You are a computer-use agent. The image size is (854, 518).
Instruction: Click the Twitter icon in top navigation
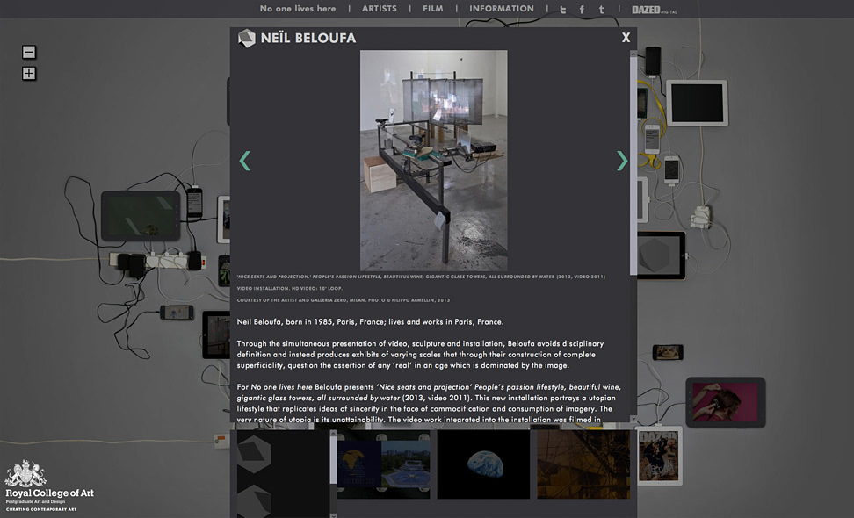563,10
